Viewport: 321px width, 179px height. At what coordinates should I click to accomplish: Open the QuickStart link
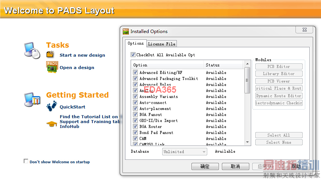click(x=72, y=107)
